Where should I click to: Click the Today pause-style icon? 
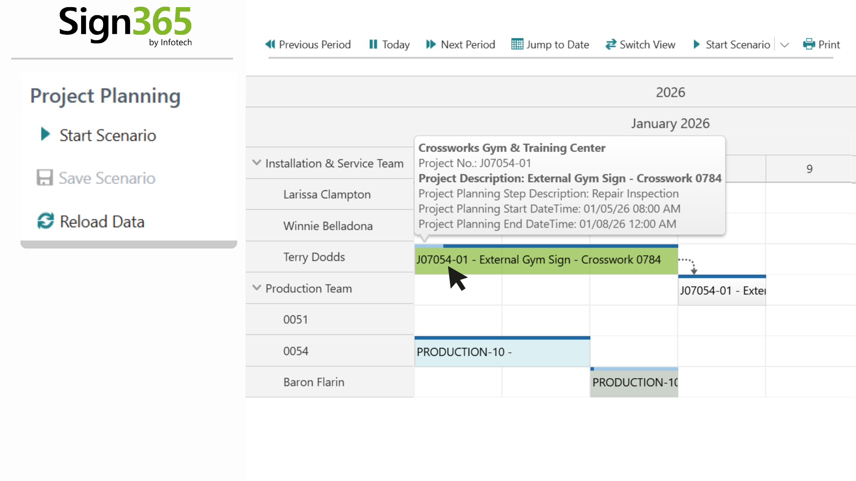[x=373, y=44]
